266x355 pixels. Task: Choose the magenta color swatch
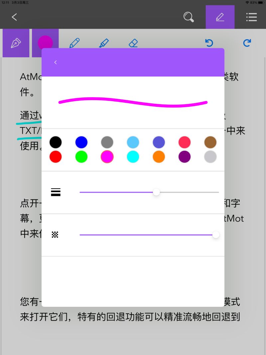point(107,157)
